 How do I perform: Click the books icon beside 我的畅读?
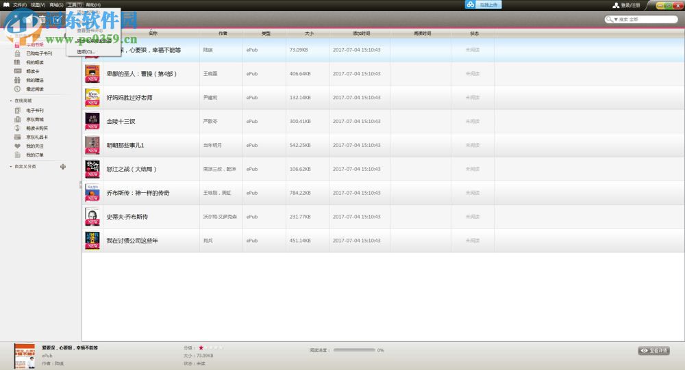click(x=18, y=62)
